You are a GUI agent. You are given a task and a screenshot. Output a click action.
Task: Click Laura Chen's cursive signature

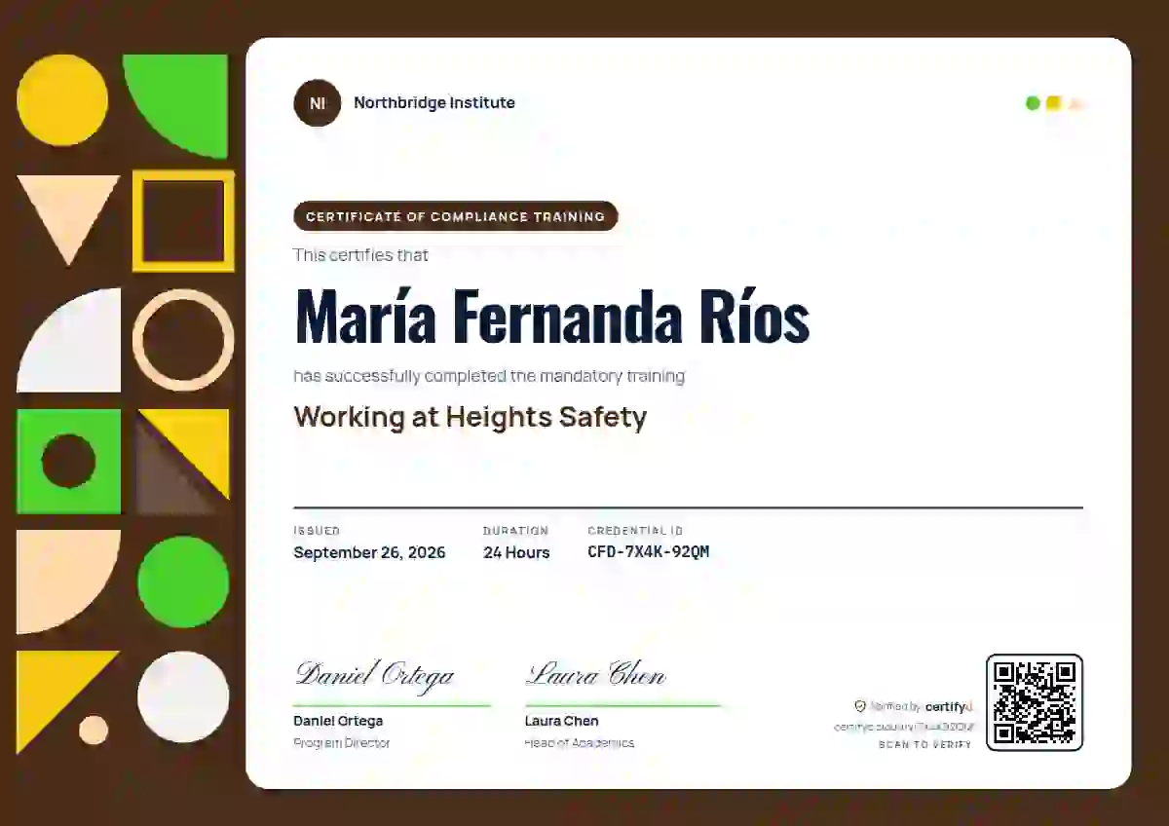[x=596, y=674]
